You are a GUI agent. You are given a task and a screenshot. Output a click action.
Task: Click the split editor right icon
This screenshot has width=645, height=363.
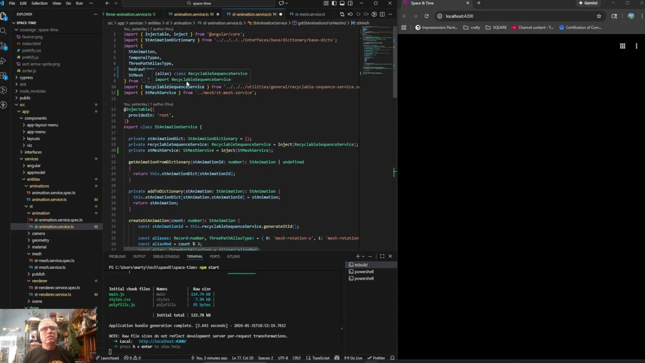[x=382, y=14]
